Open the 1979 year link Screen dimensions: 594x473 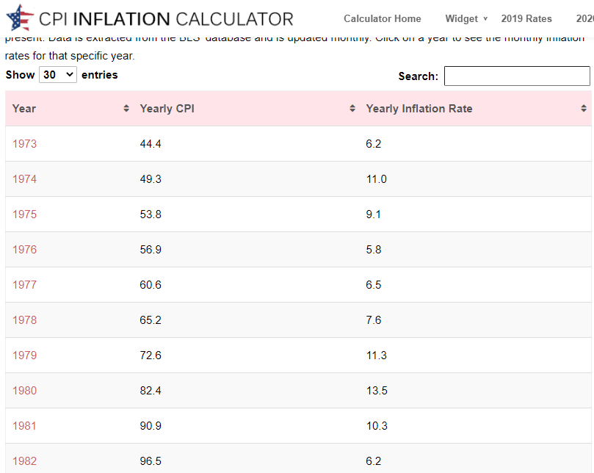24,355
